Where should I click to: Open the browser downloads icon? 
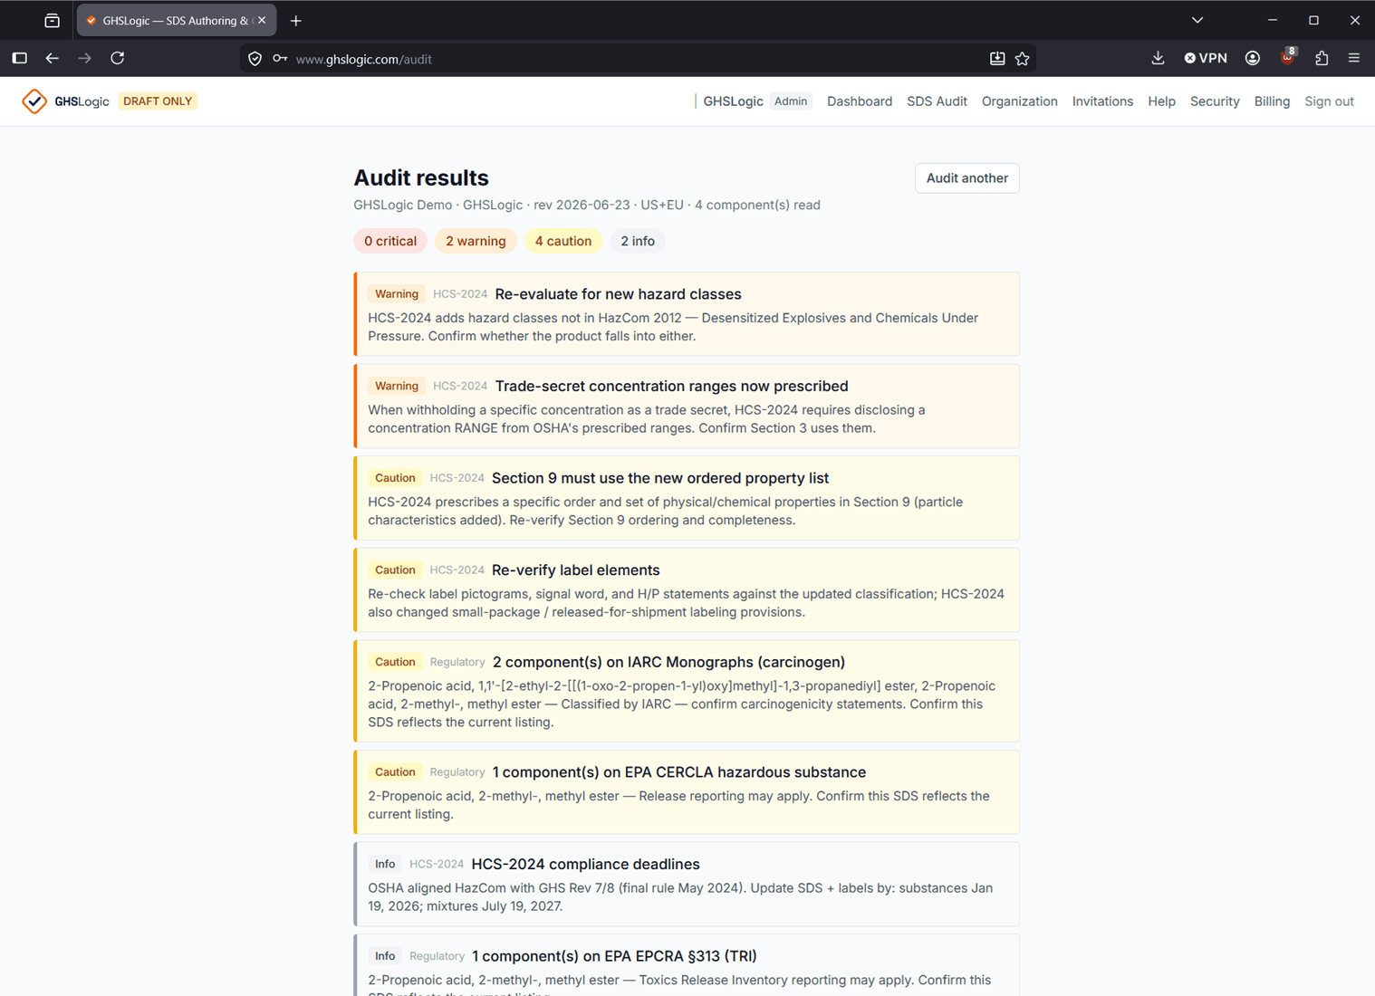point(1158,58)
